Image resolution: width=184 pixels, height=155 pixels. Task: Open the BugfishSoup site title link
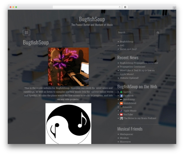pos(92,19)
